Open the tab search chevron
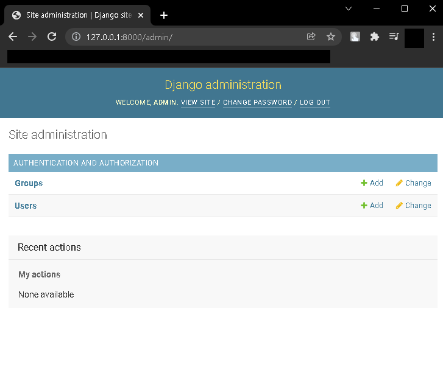Viewport: 443px width, 390px height. pos(349,9)
